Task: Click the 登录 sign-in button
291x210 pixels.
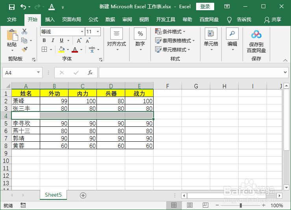Action: pos(205,7)
